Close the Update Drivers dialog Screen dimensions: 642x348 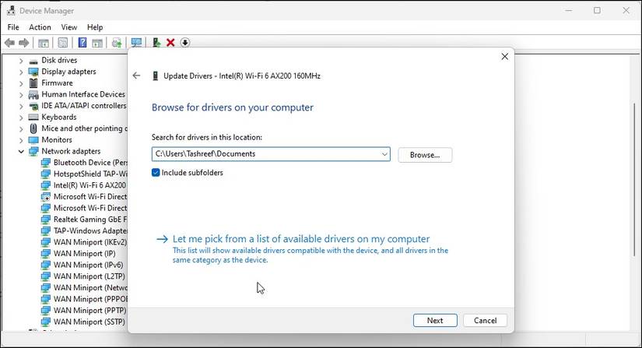[x=505, y=57]
